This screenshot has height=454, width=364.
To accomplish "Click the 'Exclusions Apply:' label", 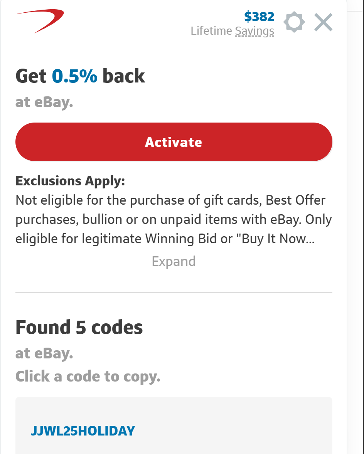I will click(70, 181).
